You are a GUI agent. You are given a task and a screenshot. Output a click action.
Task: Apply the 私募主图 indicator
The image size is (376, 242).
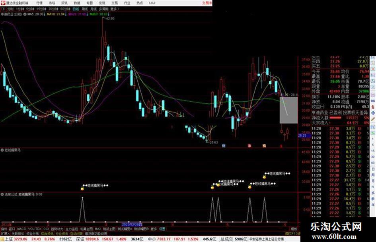tap(86, 229)
